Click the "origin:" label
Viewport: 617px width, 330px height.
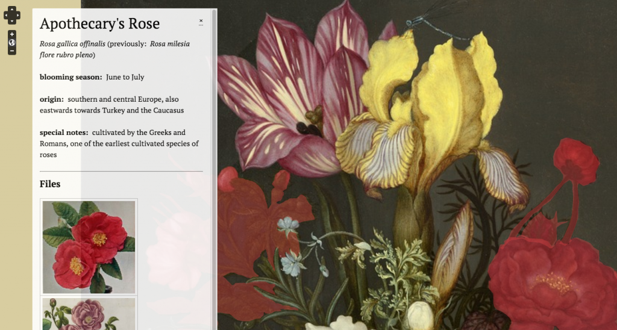(x=52, y=99)
